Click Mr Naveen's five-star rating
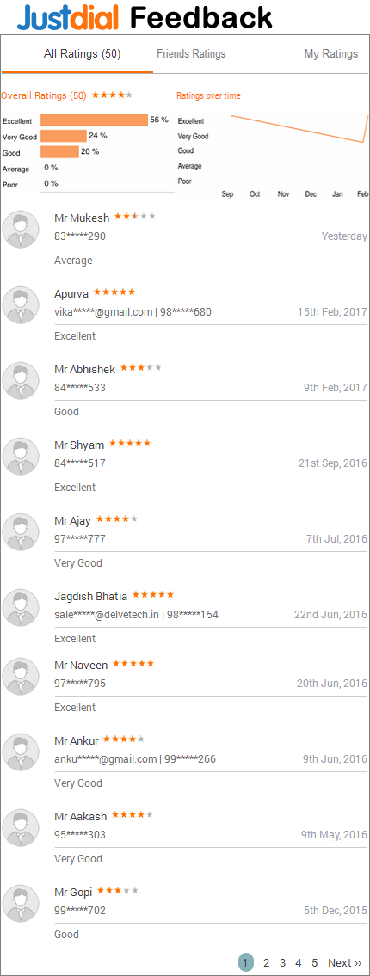This screenshot has height=976, width=370. coord(133,664)
